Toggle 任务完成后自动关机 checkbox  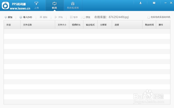(x=149, y=17)
